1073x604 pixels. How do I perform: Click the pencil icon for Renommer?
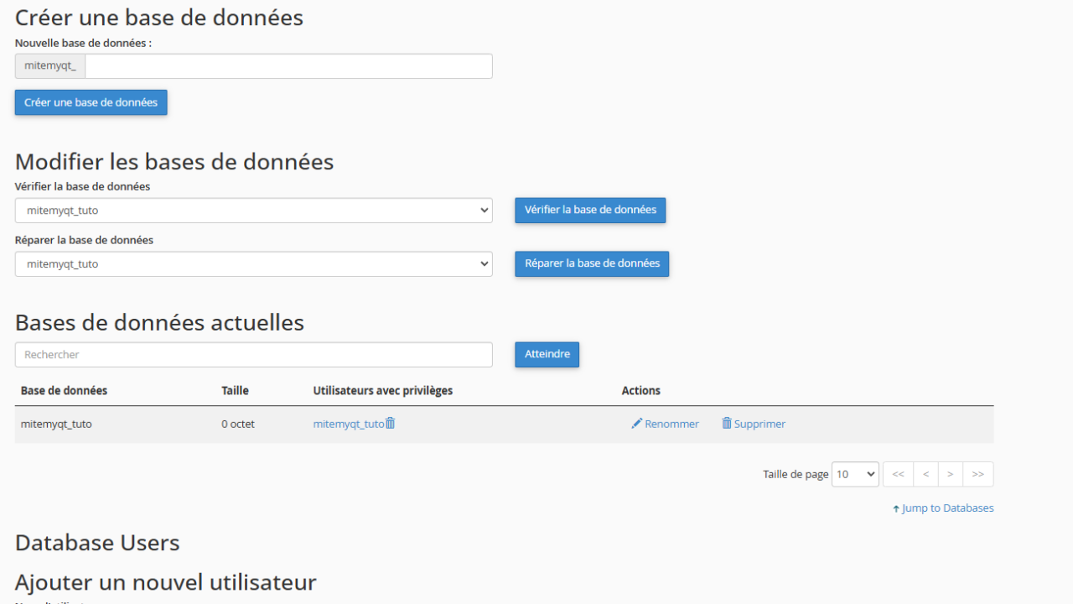pos(636,424)
